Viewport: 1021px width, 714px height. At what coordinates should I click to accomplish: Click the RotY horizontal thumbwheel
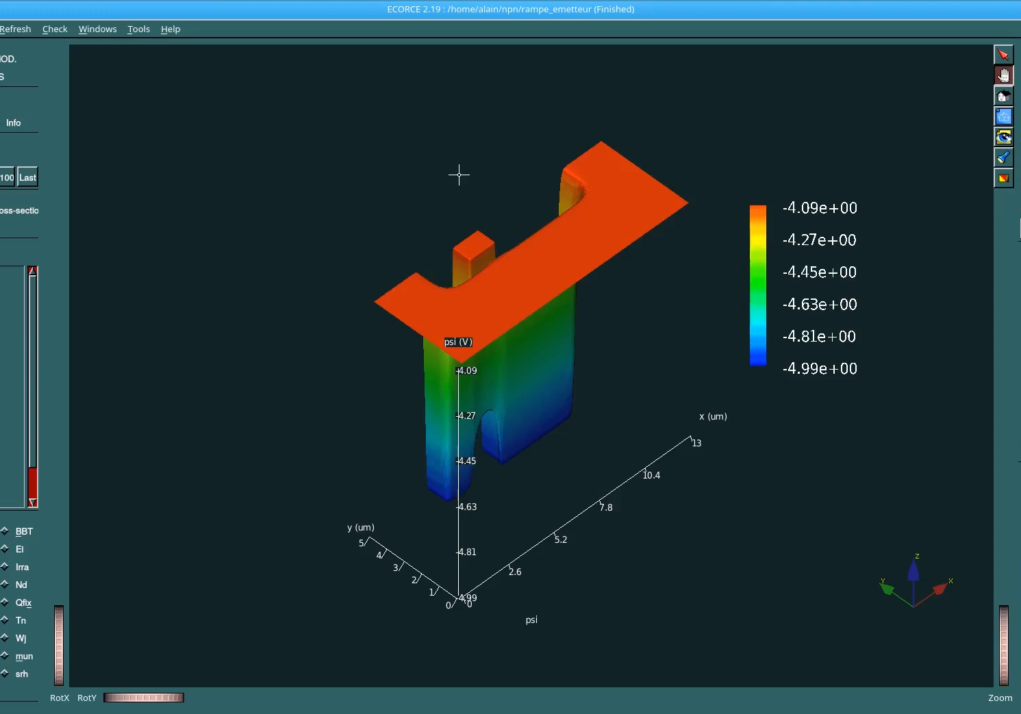[144, 698]
